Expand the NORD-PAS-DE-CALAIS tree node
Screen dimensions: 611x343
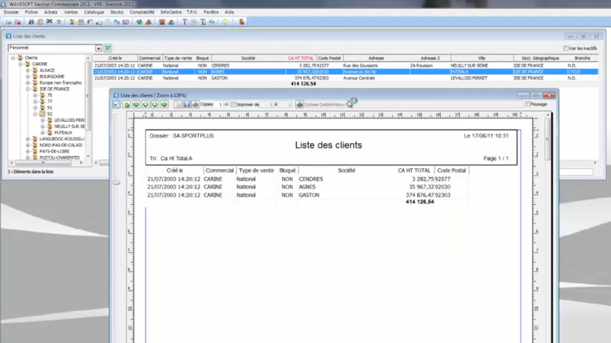pos(28,145)
